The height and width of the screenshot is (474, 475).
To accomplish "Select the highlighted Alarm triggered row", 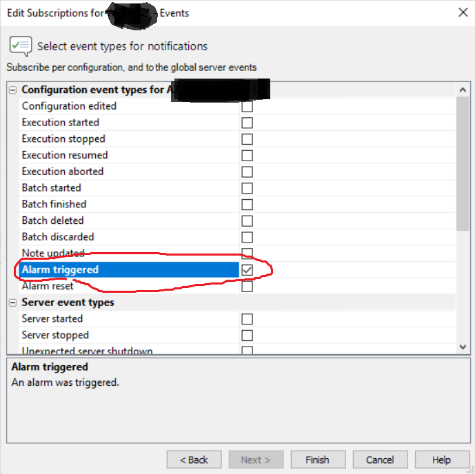I will [x=237, y=269].
